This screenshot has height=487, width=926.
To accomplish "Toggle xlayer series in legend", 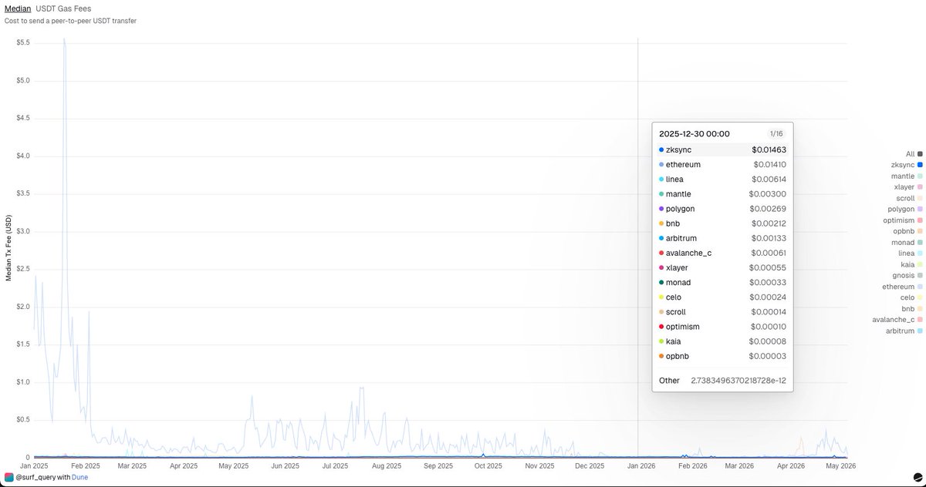I will (x=908, y=187).
